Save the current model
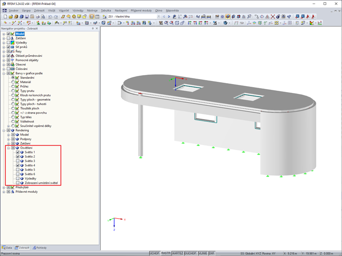 point(27,17)
